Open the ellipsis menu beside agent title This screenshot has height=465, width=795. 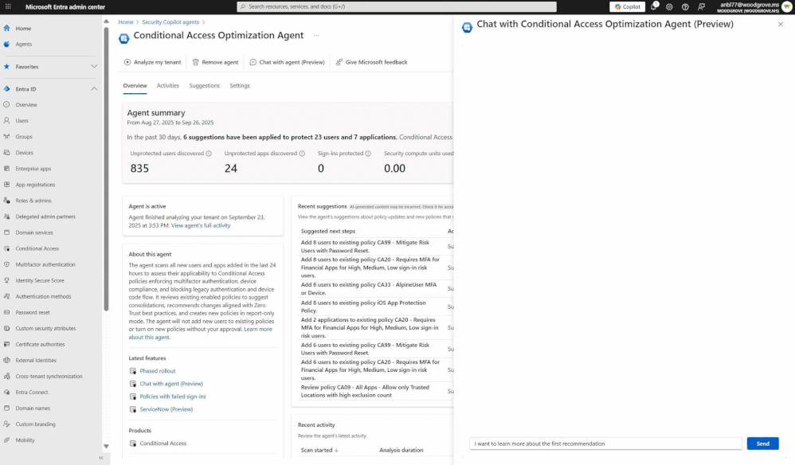[x=316, y=36]
